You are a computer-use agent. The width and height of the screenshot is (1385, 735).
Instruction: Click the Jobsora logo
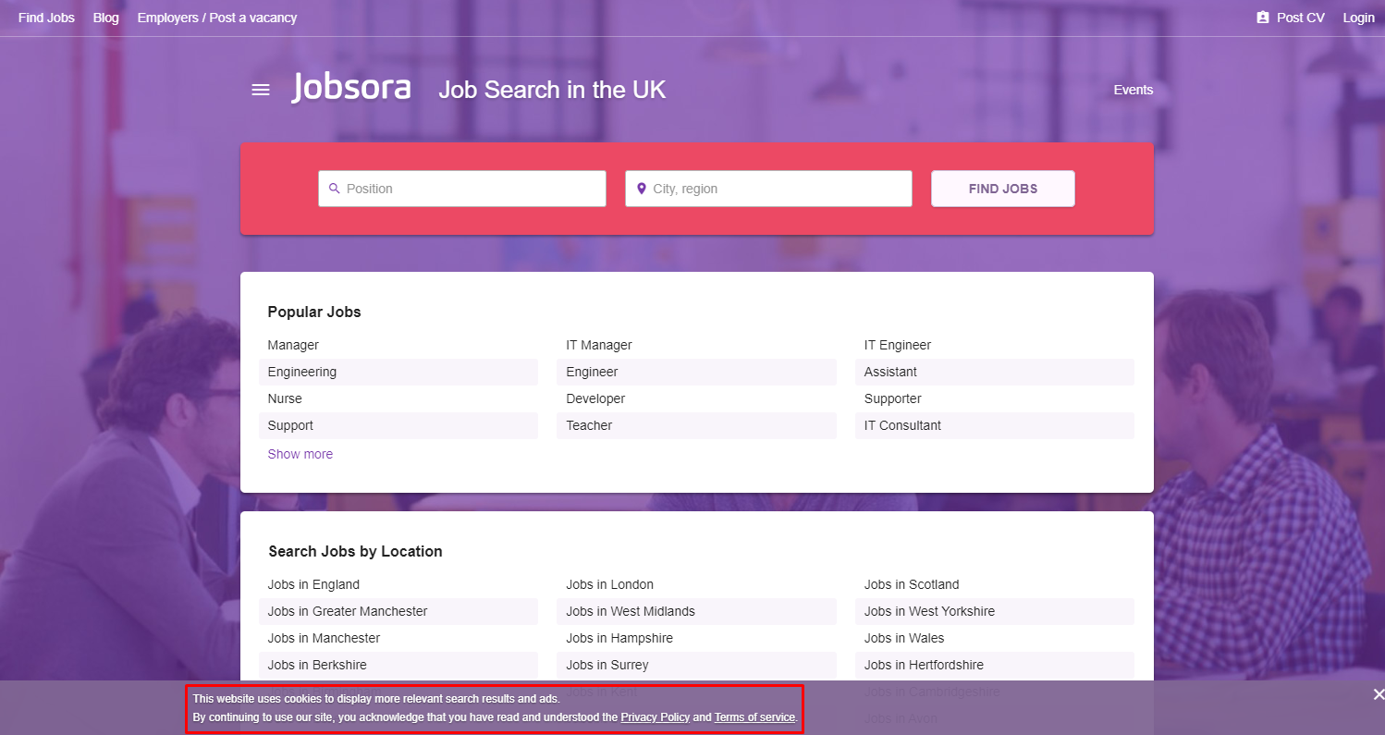(x=351, y=88)
